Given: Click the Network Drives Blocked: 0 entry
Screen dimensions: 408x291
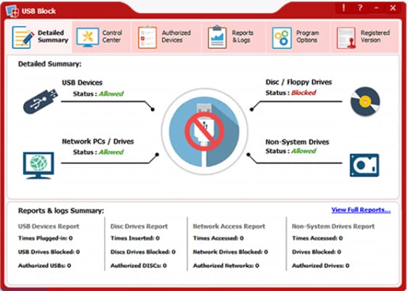Looking at the screenshot, I should point(230,252).
